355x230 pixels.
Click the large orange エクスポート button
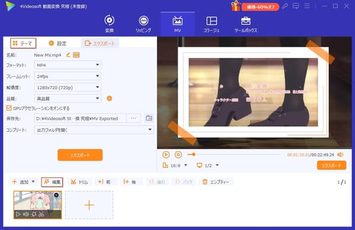coord(80,155)
